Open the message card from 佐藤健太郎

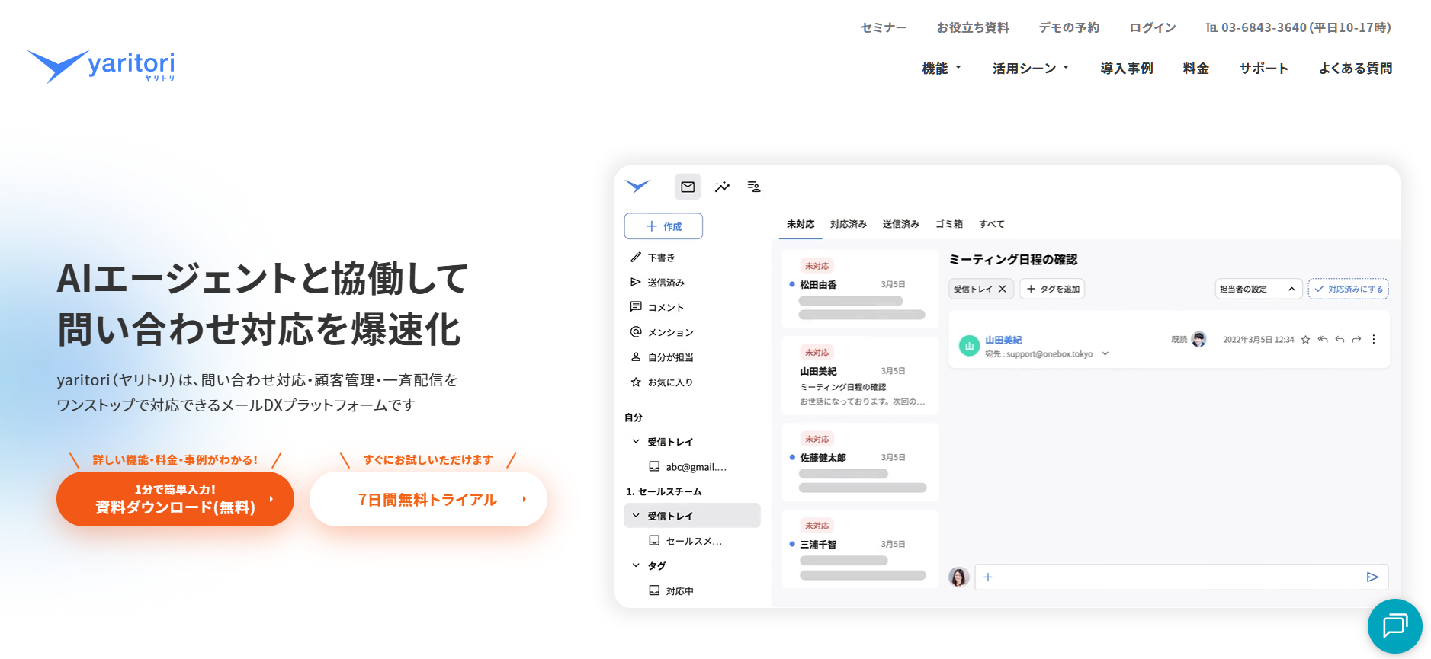860,462
